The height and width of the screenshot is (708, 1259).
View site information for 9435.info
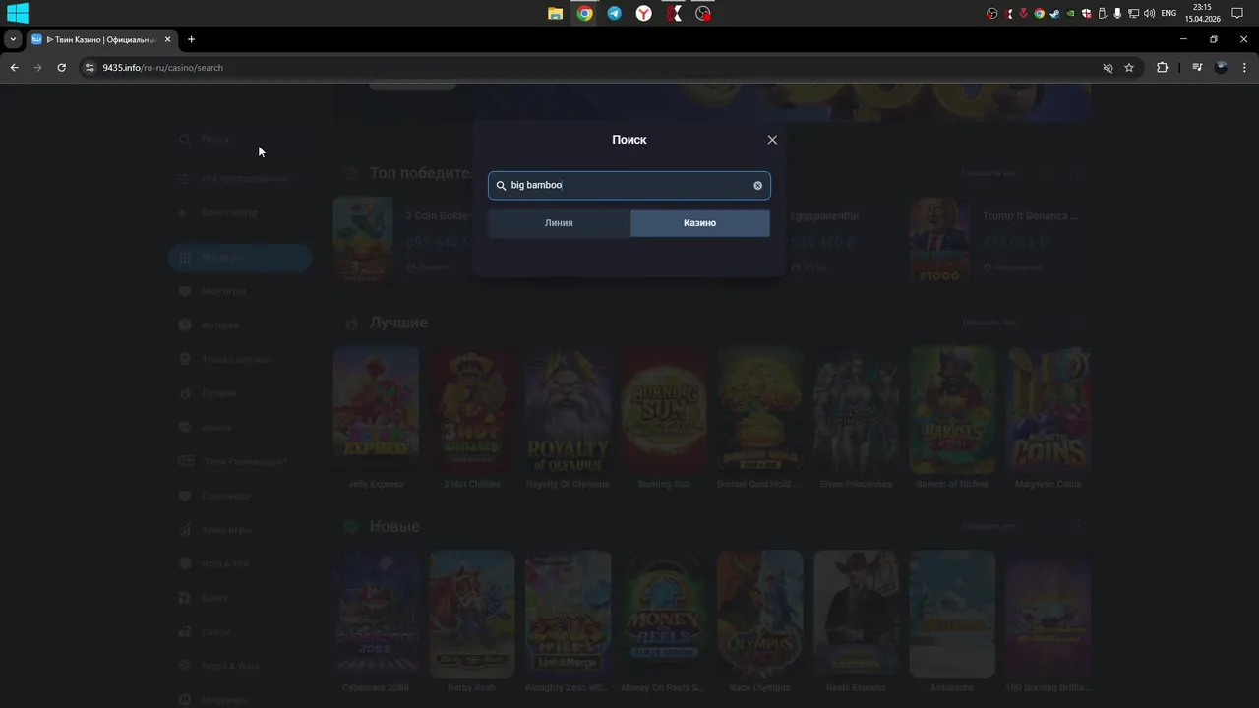pos(90,68)
